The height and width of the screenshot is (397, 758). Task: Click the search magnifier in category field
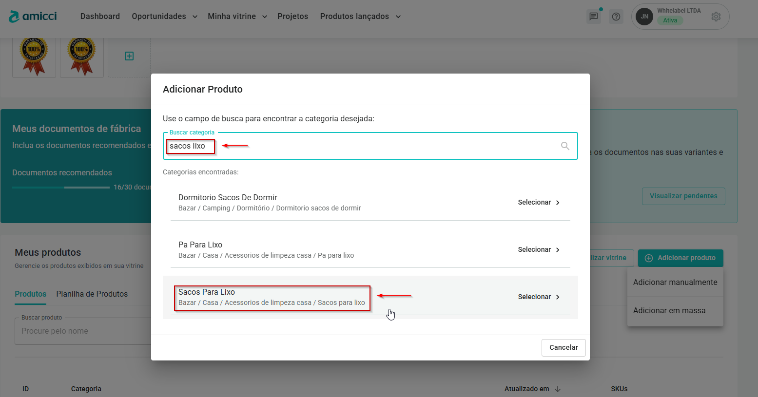point(565,146)
